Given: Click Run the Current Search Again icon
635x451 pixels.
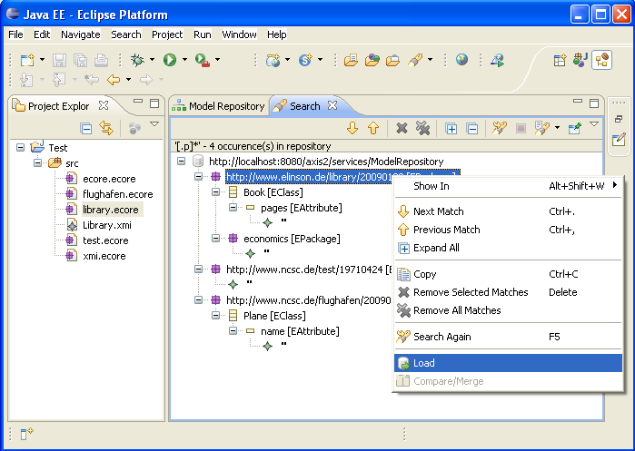Looking at the screenshot, I should [x=500, y=128].
